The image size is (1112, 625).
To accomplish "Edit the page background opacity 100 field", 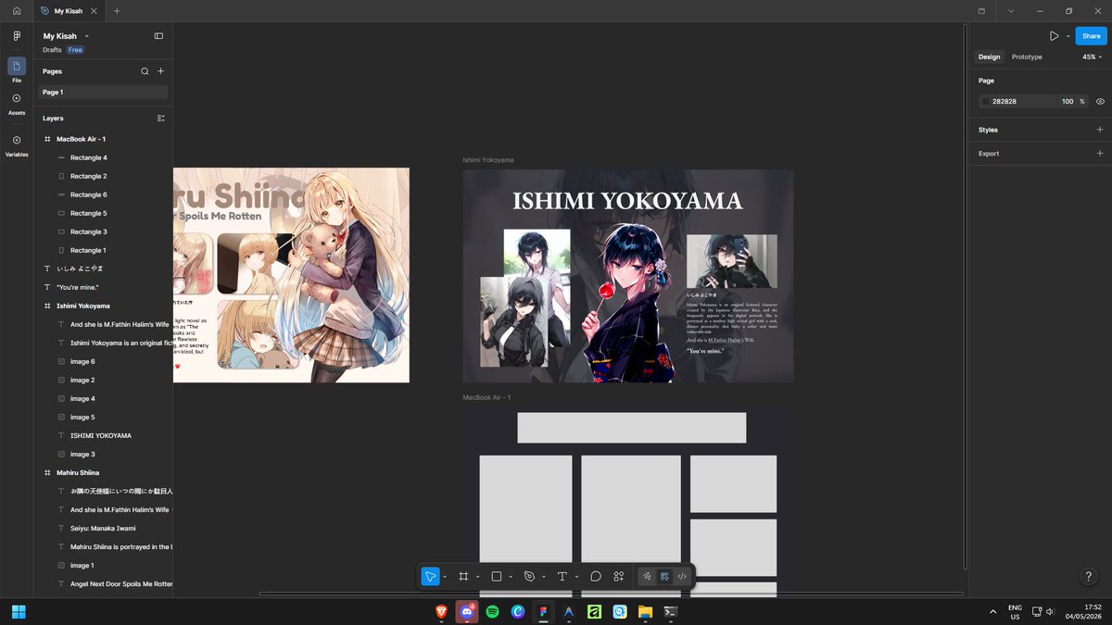I will (x=1068, y=102).
